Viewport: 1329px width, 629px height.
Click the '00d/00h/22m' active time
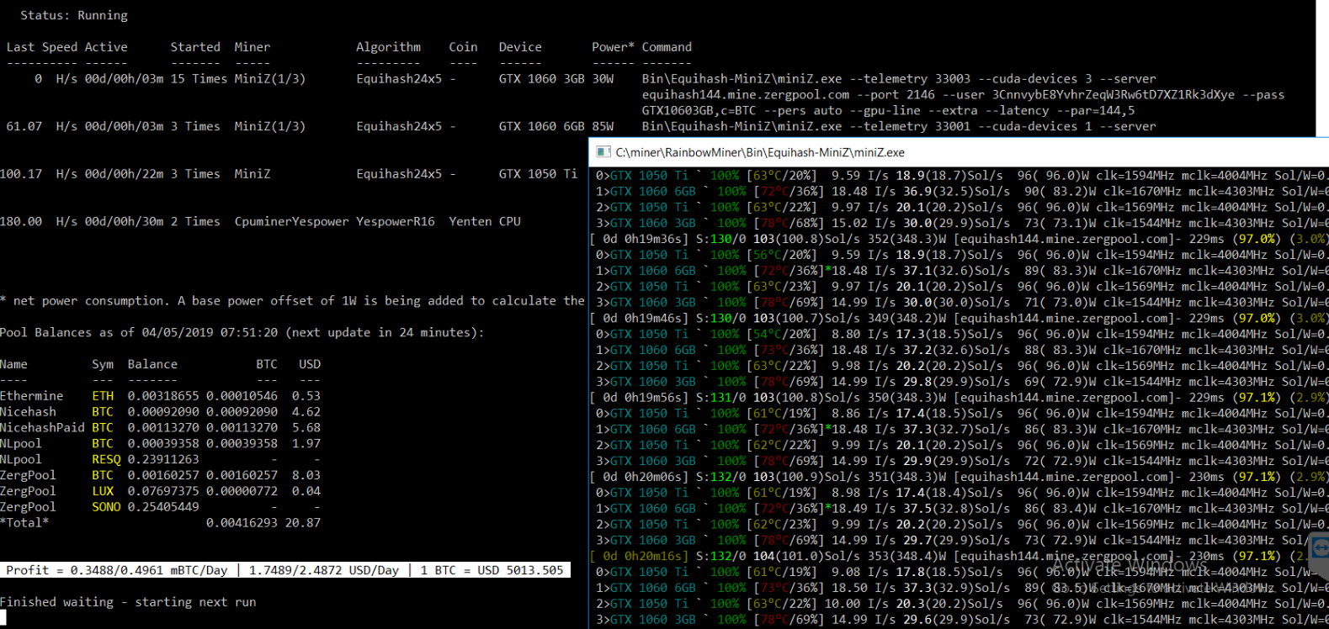124,174
